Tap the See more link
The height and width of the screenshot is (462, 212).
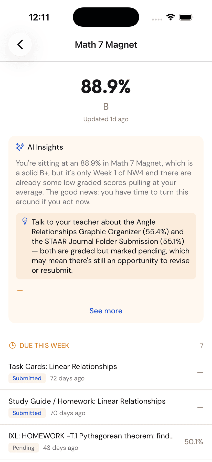pos(106,311)
